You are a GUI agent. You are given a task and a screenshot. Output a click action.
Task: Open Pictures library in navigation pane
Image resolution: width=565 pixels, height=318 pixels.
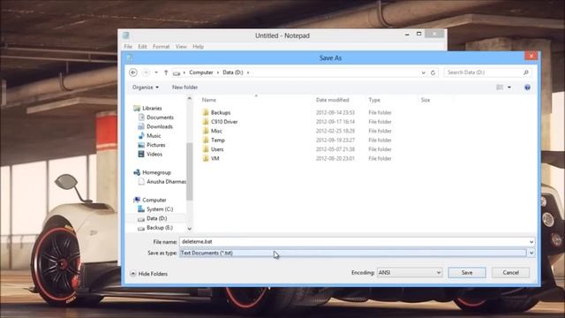(156, 145)
